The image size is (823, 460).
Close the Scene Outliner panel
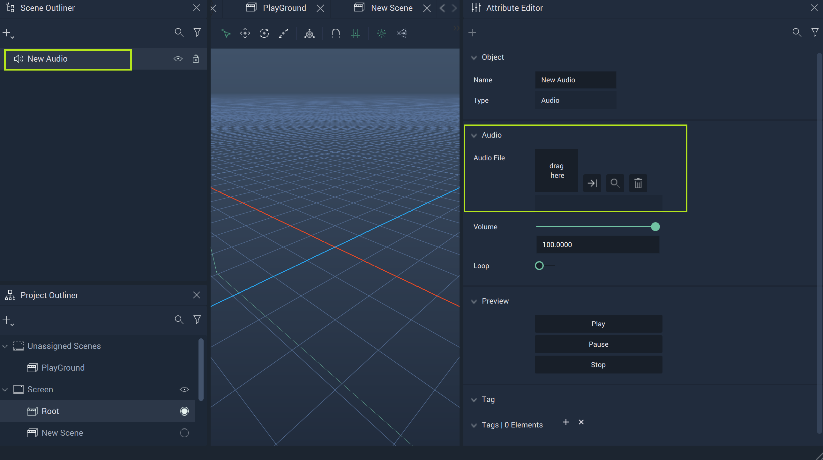[x=197, y=8]
